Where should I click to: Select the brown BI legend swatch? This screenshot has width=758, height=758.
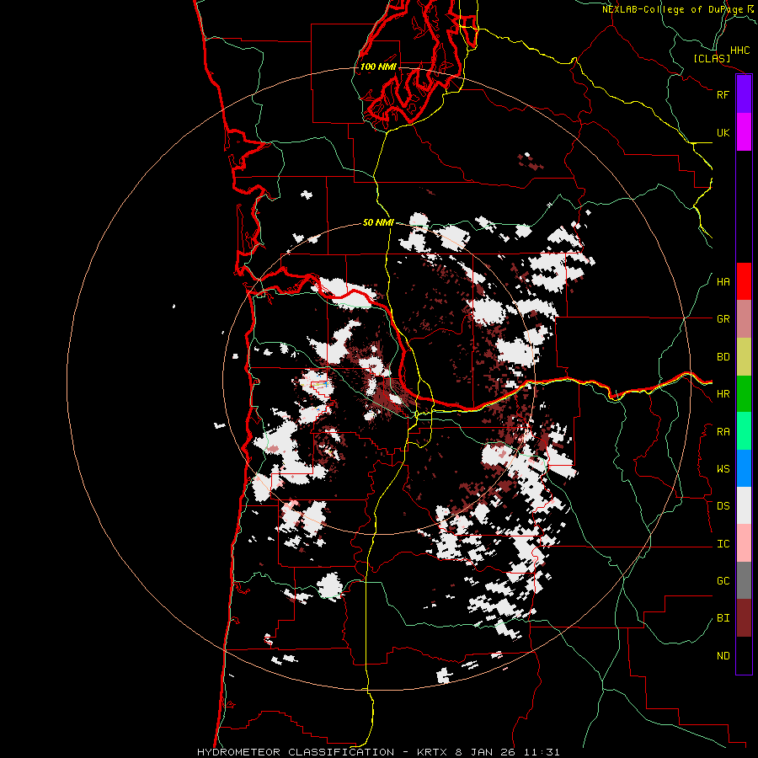[x=744, y=618]
